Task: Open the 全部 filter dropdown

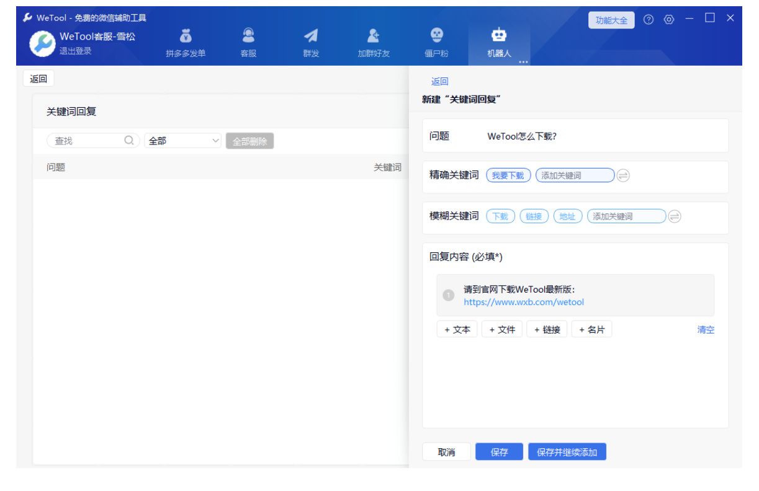Action: click(x=183, y=141)
